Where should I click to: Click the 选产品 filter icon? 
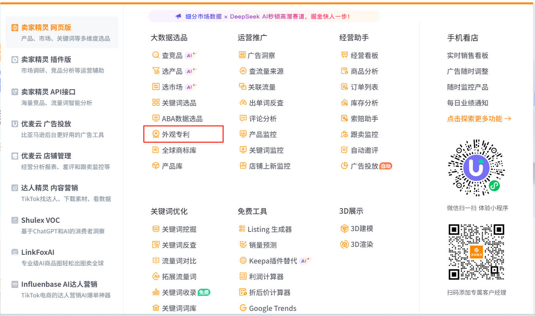156,71
